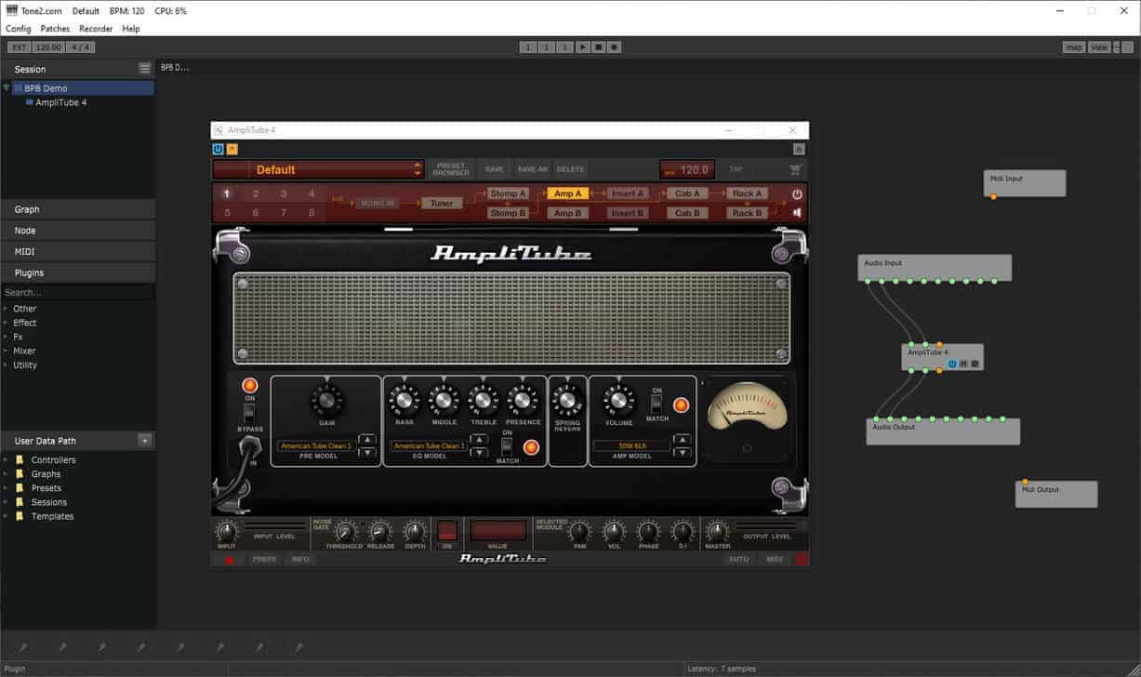Open the Recorder menu

pos(96,29)
